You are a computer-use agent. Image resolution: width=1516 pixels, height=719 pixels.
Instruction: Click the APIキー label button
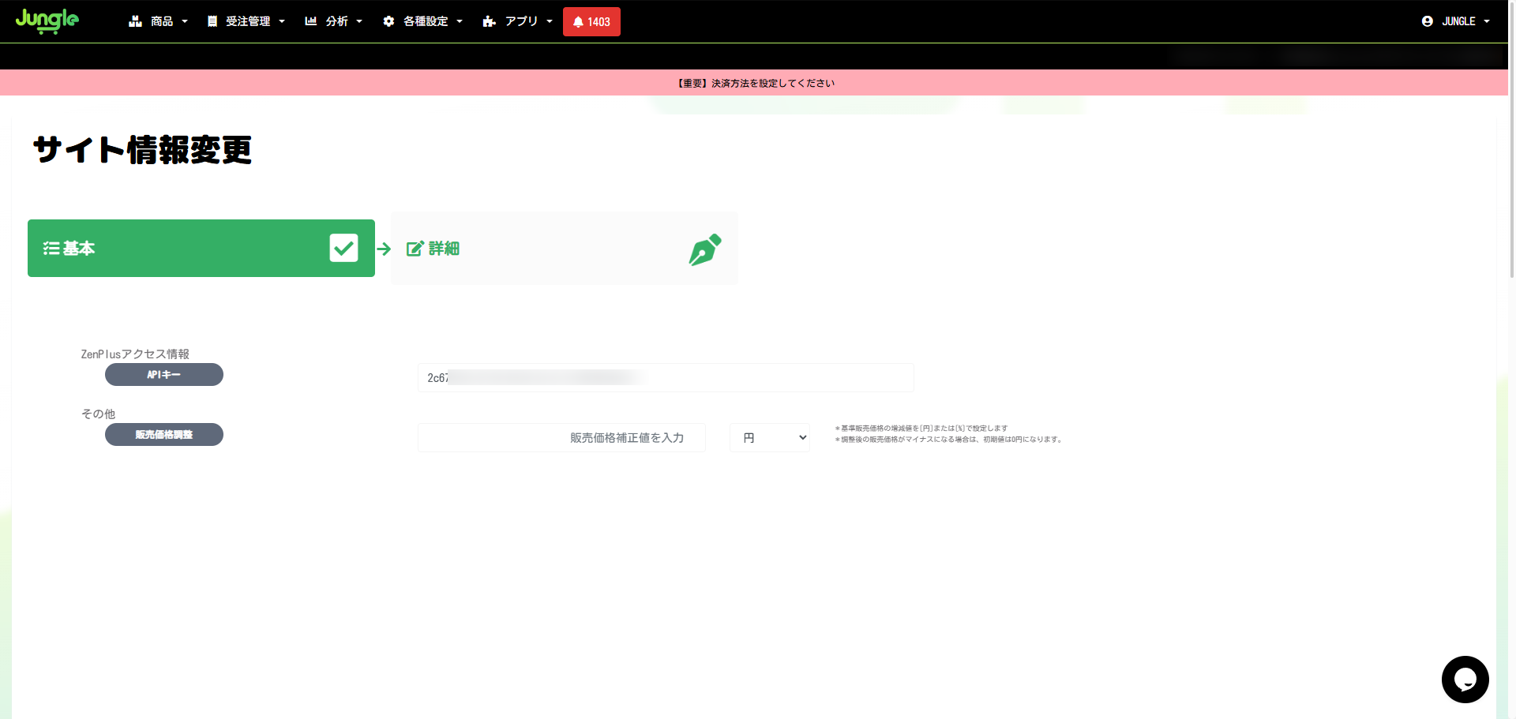(x=164, y=375)
